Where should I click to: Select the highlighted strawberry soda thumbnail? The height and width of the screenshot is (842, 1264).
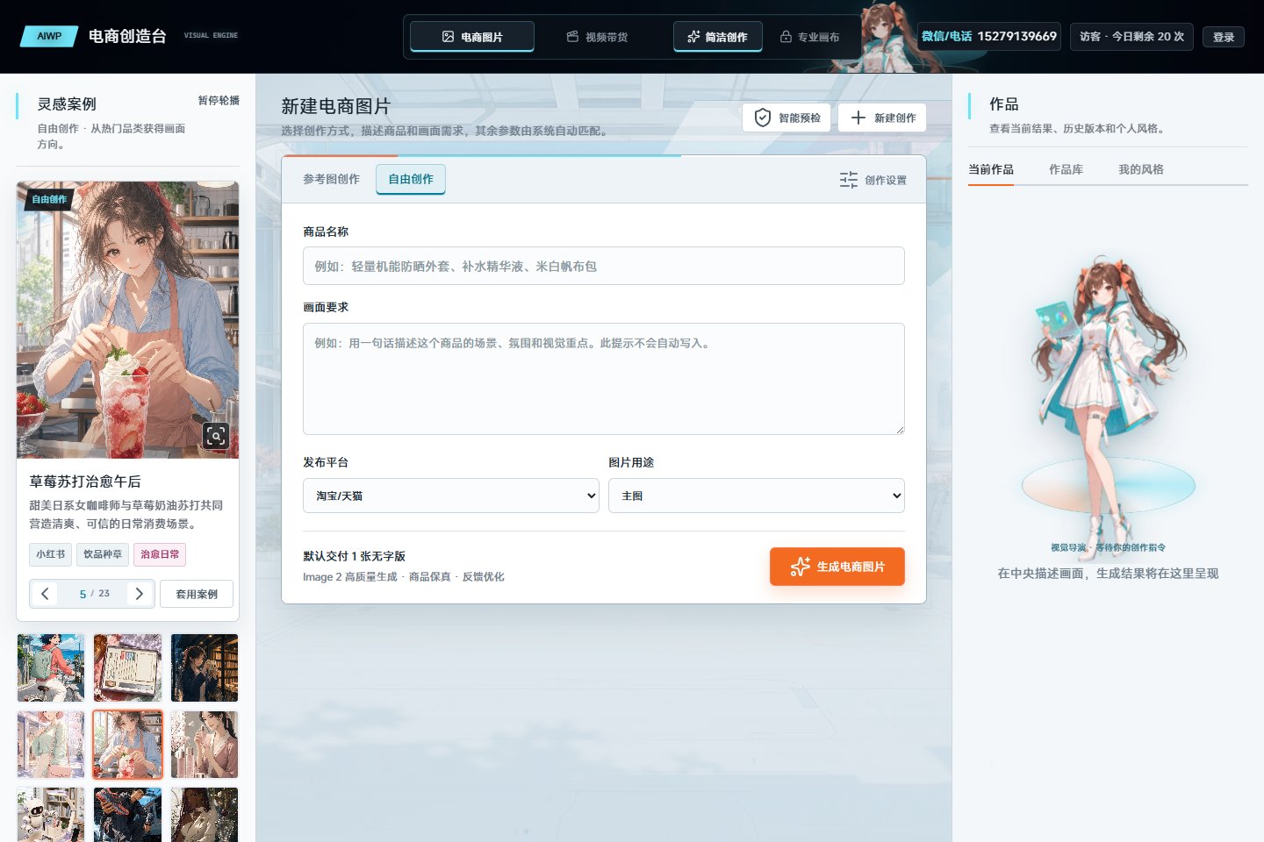pyautogui.click(x=128, y=745)
